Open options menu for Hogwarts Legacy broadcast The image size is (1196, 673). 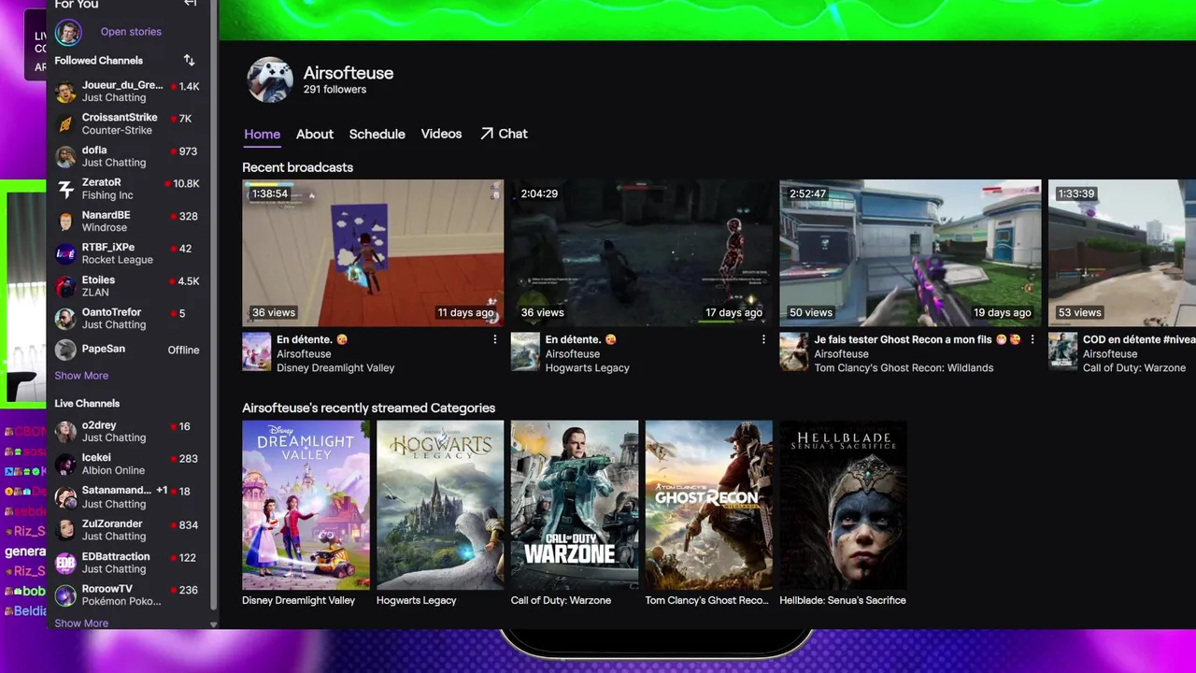pos(763,340)
